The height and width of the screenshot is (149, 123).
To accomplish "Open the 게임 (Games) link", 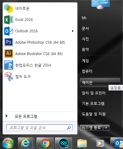I will (85, 61).
